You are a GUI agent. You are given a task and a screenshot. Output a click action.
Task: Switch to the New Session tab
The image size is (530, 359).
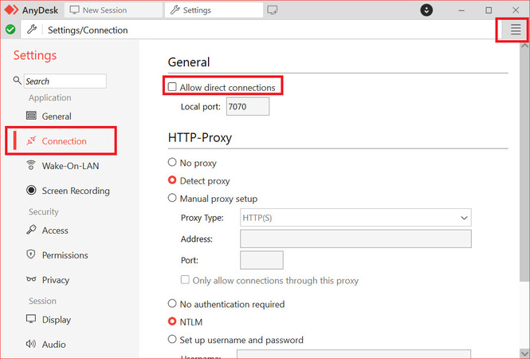tap(113, 10)
